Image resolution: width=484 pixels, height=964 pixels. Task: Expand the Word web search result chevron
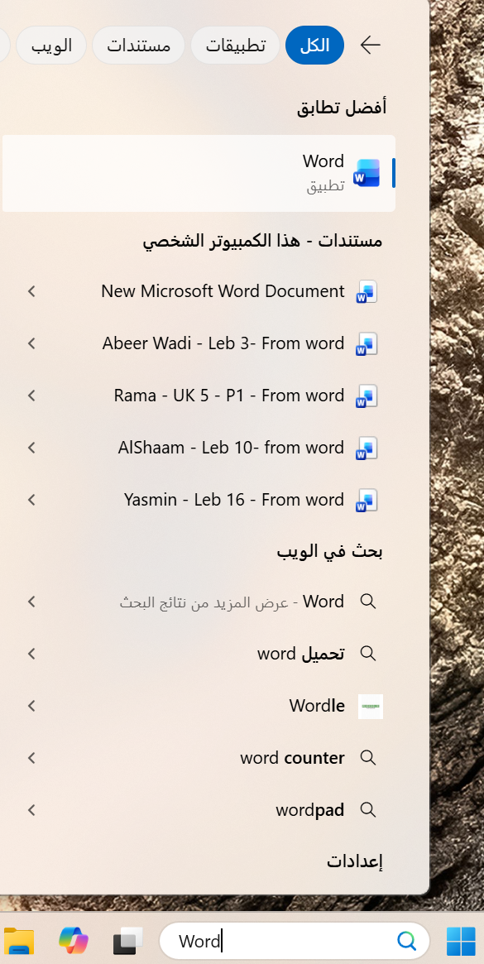click(x=32, y=602)
